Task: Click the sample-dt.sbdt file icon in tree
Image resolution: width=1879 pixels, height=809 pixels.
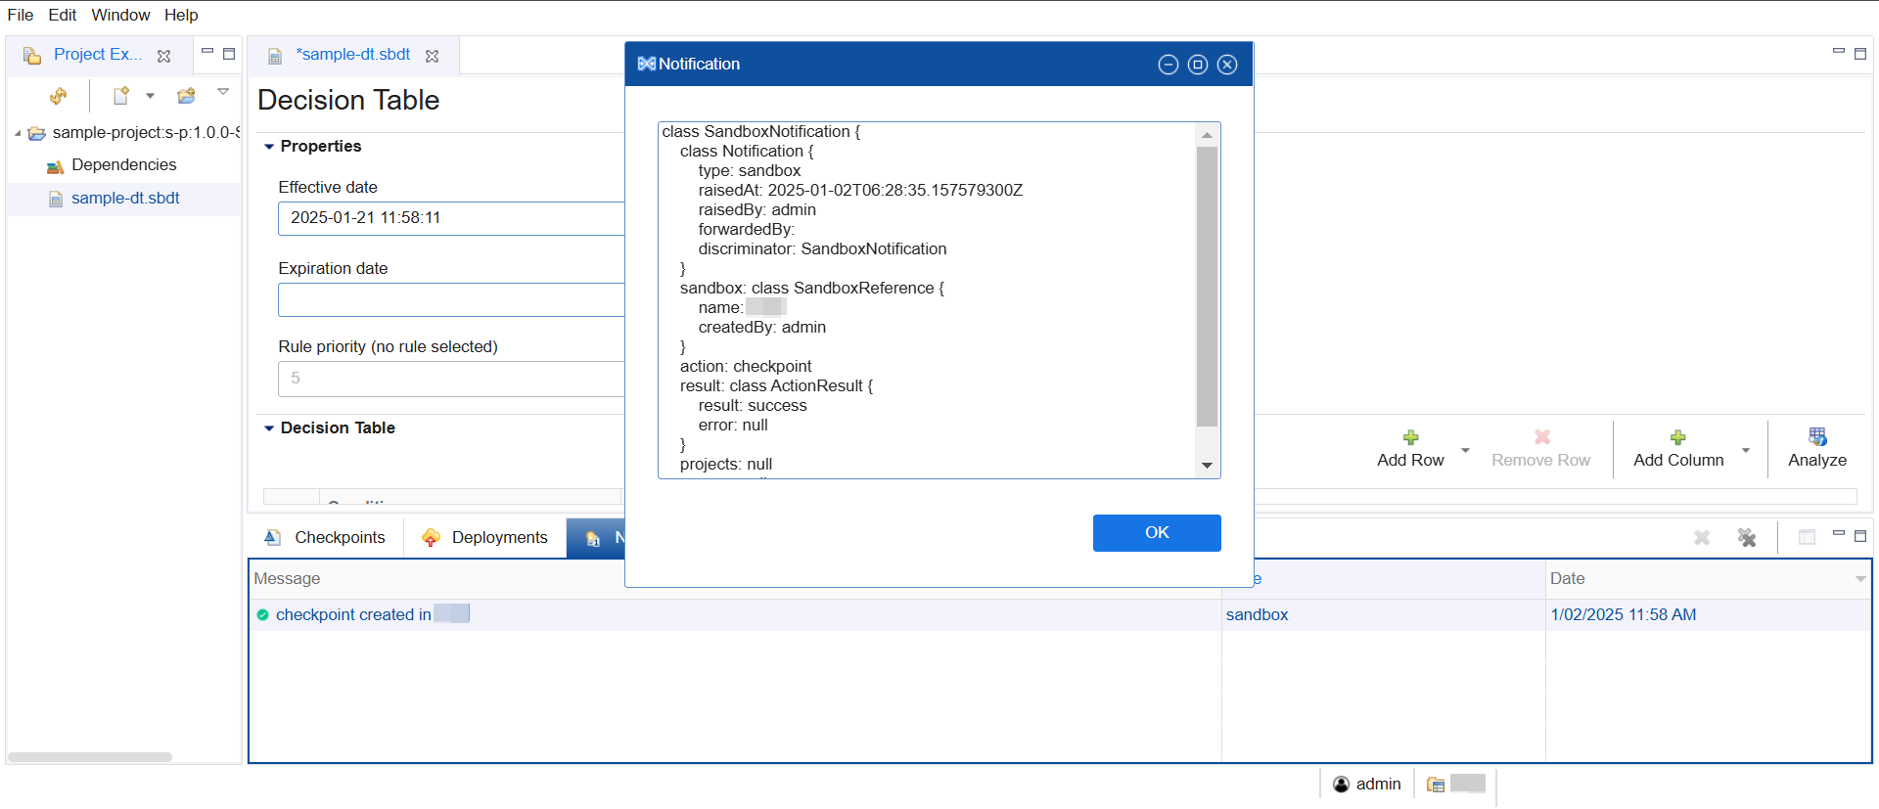Action: [56, 200]
